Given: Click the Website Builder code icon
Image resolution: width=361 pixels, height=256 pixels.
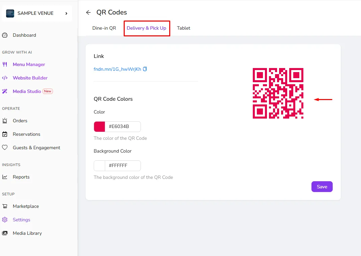Looking at the screenshot, I should point(5,78).
